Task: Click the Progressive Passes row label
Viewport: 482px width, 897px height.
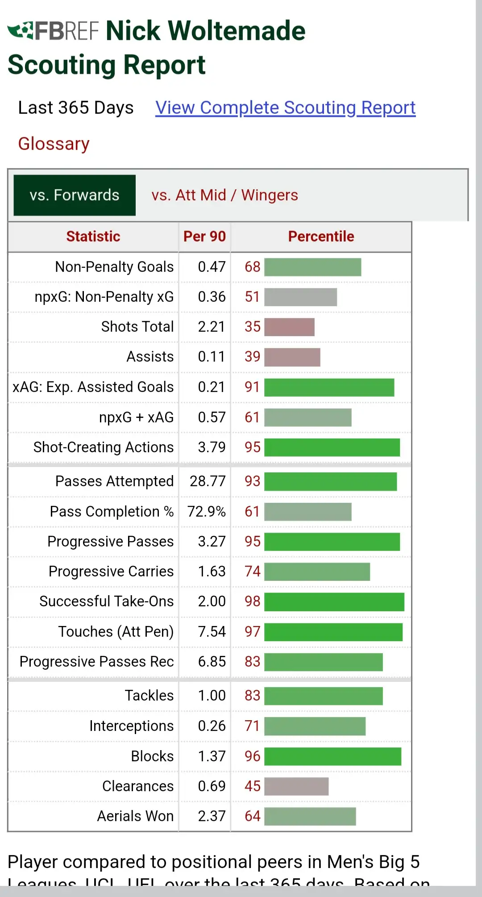Action: (x=110, y=542)
